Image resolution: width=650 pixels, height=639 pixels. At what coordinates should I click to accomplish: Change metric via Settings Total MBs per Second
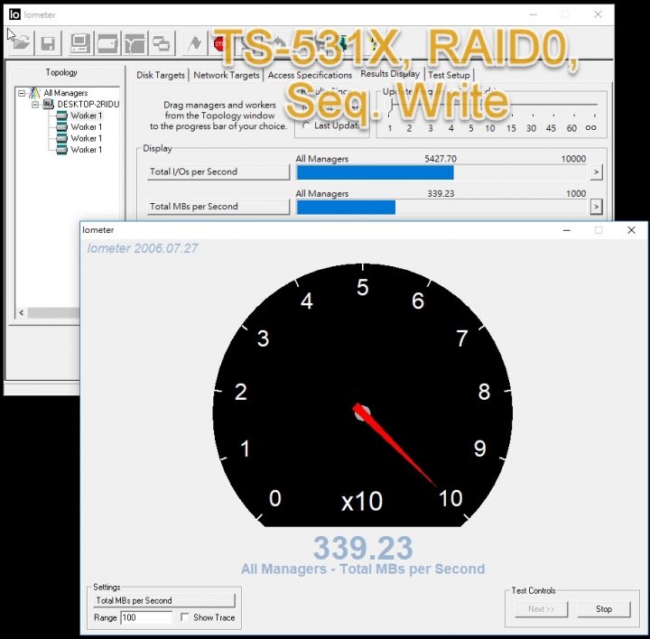click(164, 600)
